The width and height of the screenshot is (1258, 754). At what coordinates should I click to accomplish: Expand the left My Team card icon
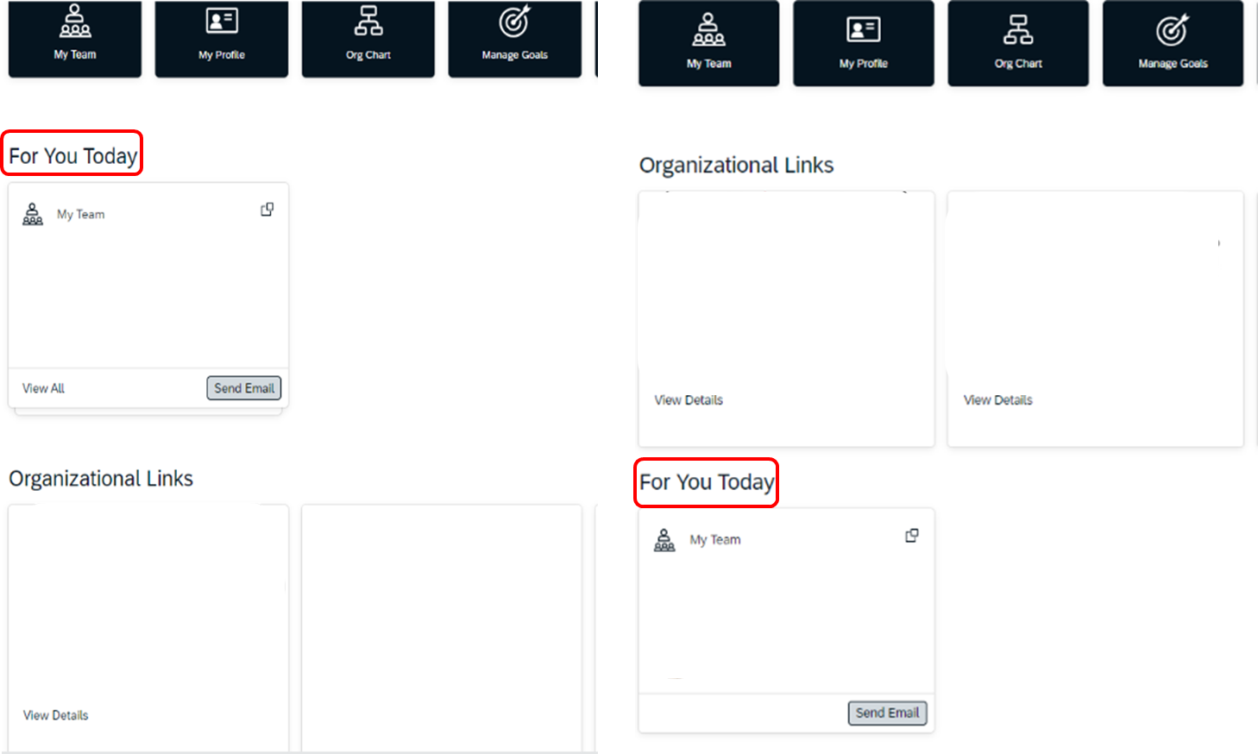click(267, 210)
